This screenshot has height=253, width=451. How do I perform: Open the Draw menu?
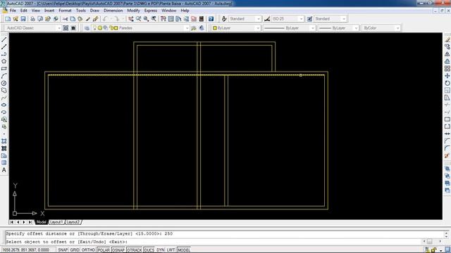pyautogui.click(x=94, y=11)
